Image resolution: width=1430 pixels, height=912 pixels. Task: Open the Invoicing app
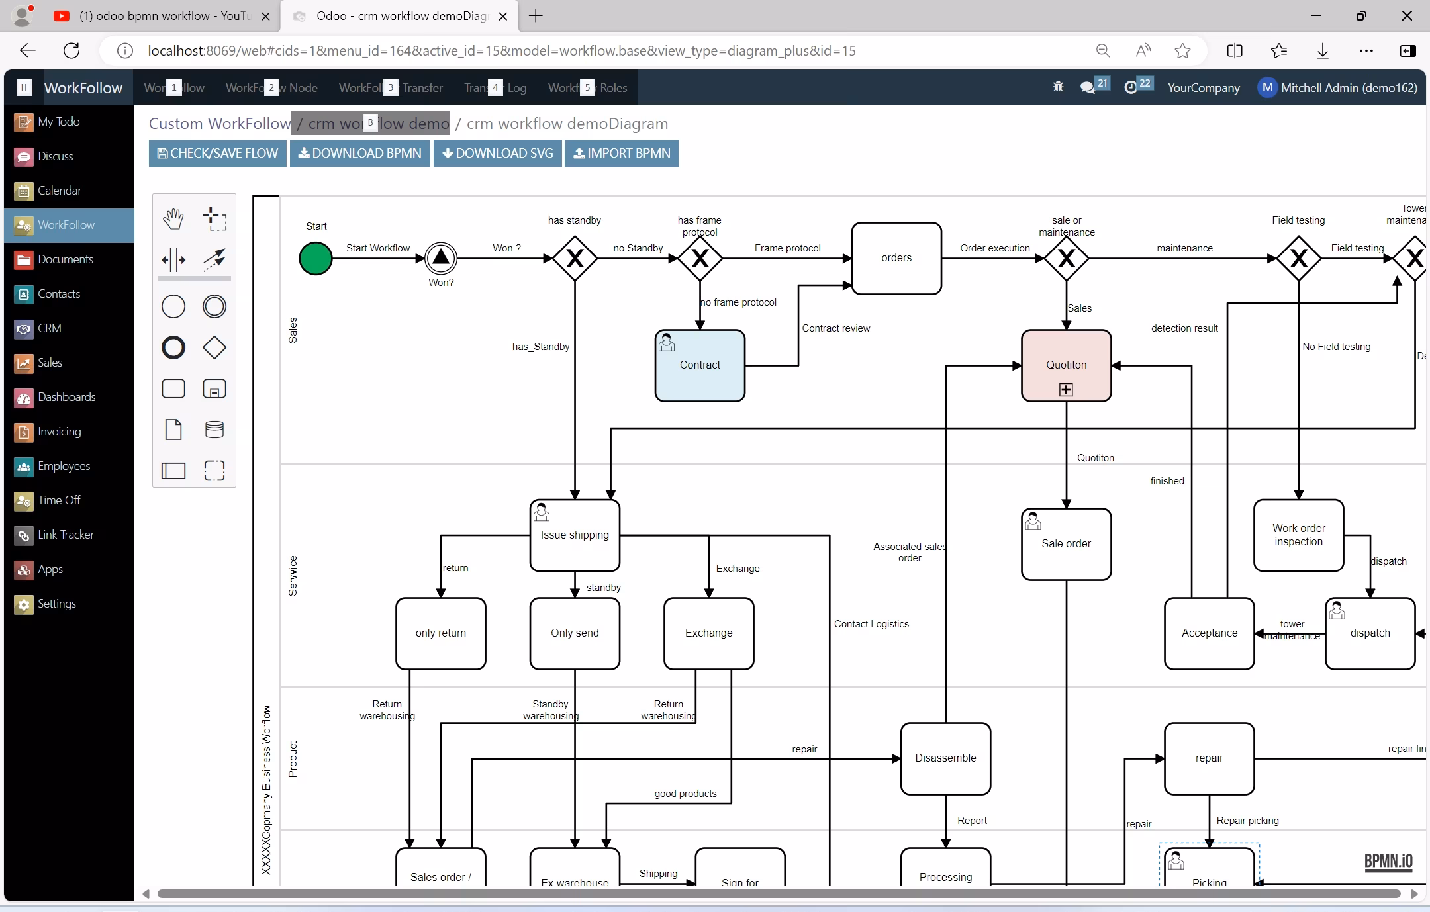(69, 432)
